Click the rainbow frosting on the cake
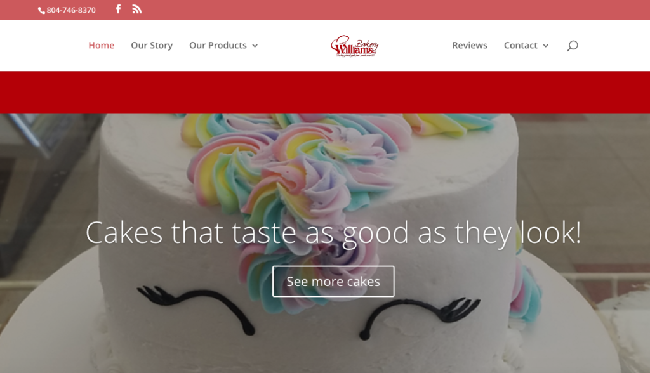 290,174
